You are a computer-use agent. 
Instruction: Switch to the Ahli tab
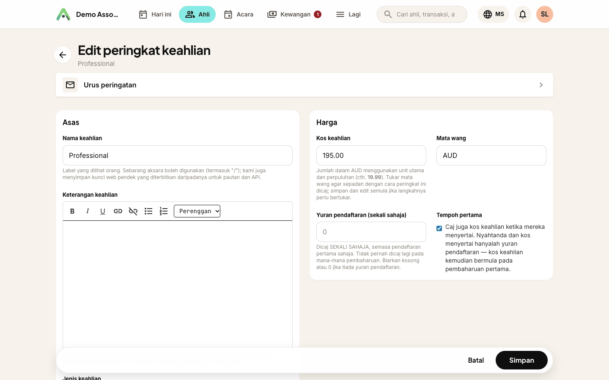click(197, 14)
